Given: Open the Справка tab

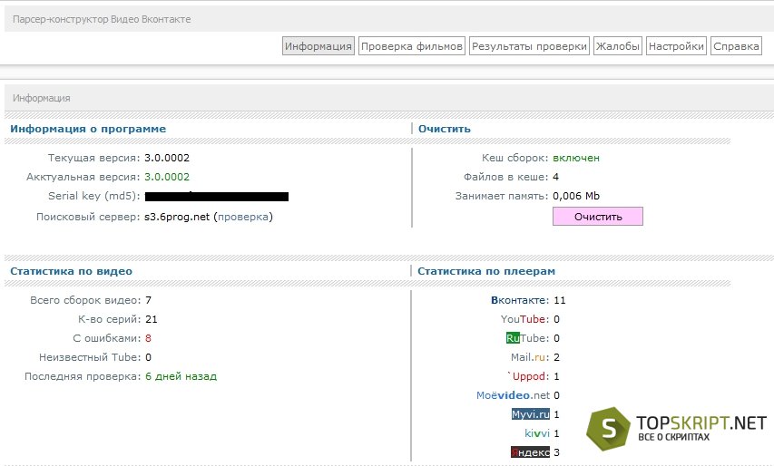Looking at the screenshot, I should (736, 46).
